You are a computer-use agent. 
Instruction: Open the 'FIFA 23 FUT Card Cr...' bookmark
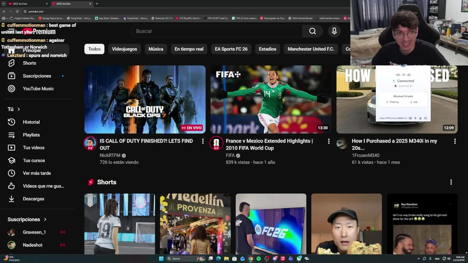[x=216, y=18]
